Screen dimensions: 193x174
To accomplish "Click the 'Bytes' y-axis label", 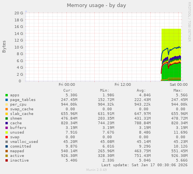I will pyautogui.click(x=4, y=47).
